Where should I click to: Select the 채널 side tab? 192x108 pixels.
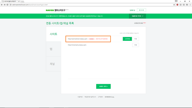[x=54, y=64]
